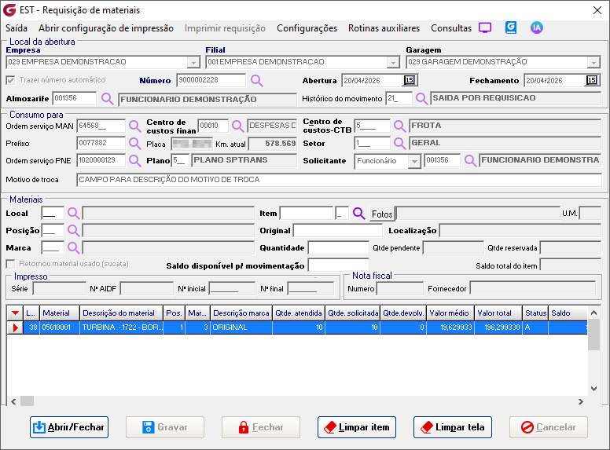Click grid scroll down arrow
This screenshot has height=450, width=610.
point(593,389)
